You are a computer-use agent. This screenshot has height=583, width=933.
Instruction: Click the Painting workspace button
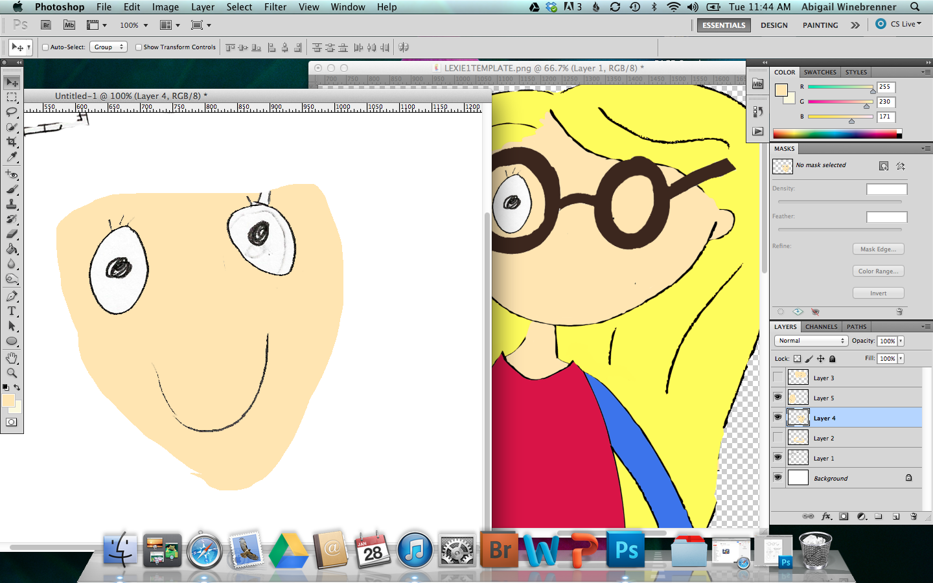pyautogui.click(x=820, y=25)
